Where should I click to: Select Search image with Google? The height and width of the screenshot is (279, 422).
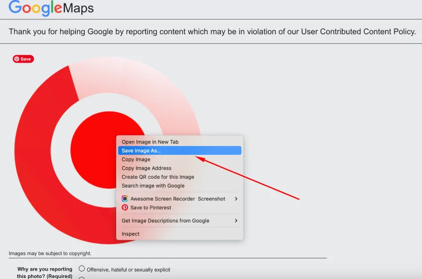180,186
